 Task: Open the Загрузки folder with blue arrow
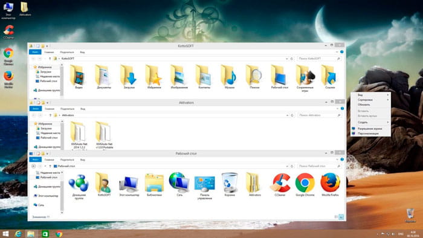(x=129, y=77)
